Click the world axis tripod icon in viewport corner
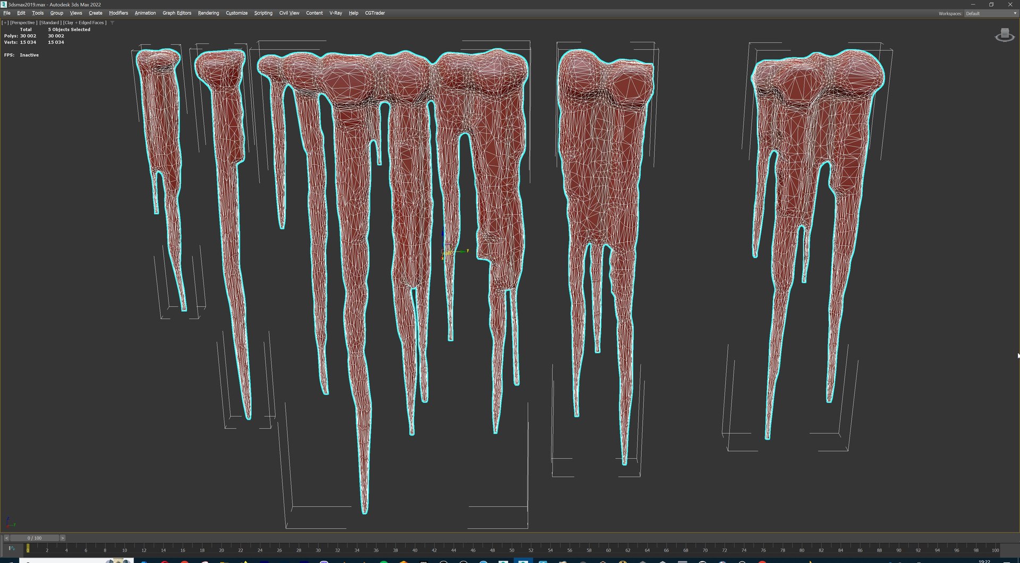The width and height of the screenshot is (1020, 563). [10, 523]
